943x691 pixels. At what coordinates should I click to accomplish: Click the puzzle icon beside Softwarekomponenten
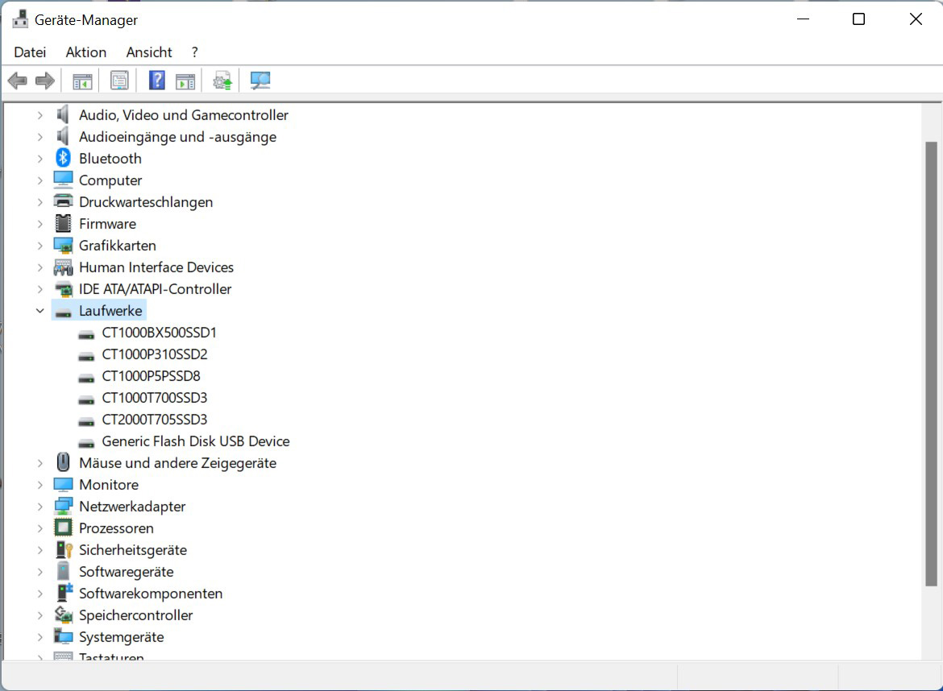[64, 593]
